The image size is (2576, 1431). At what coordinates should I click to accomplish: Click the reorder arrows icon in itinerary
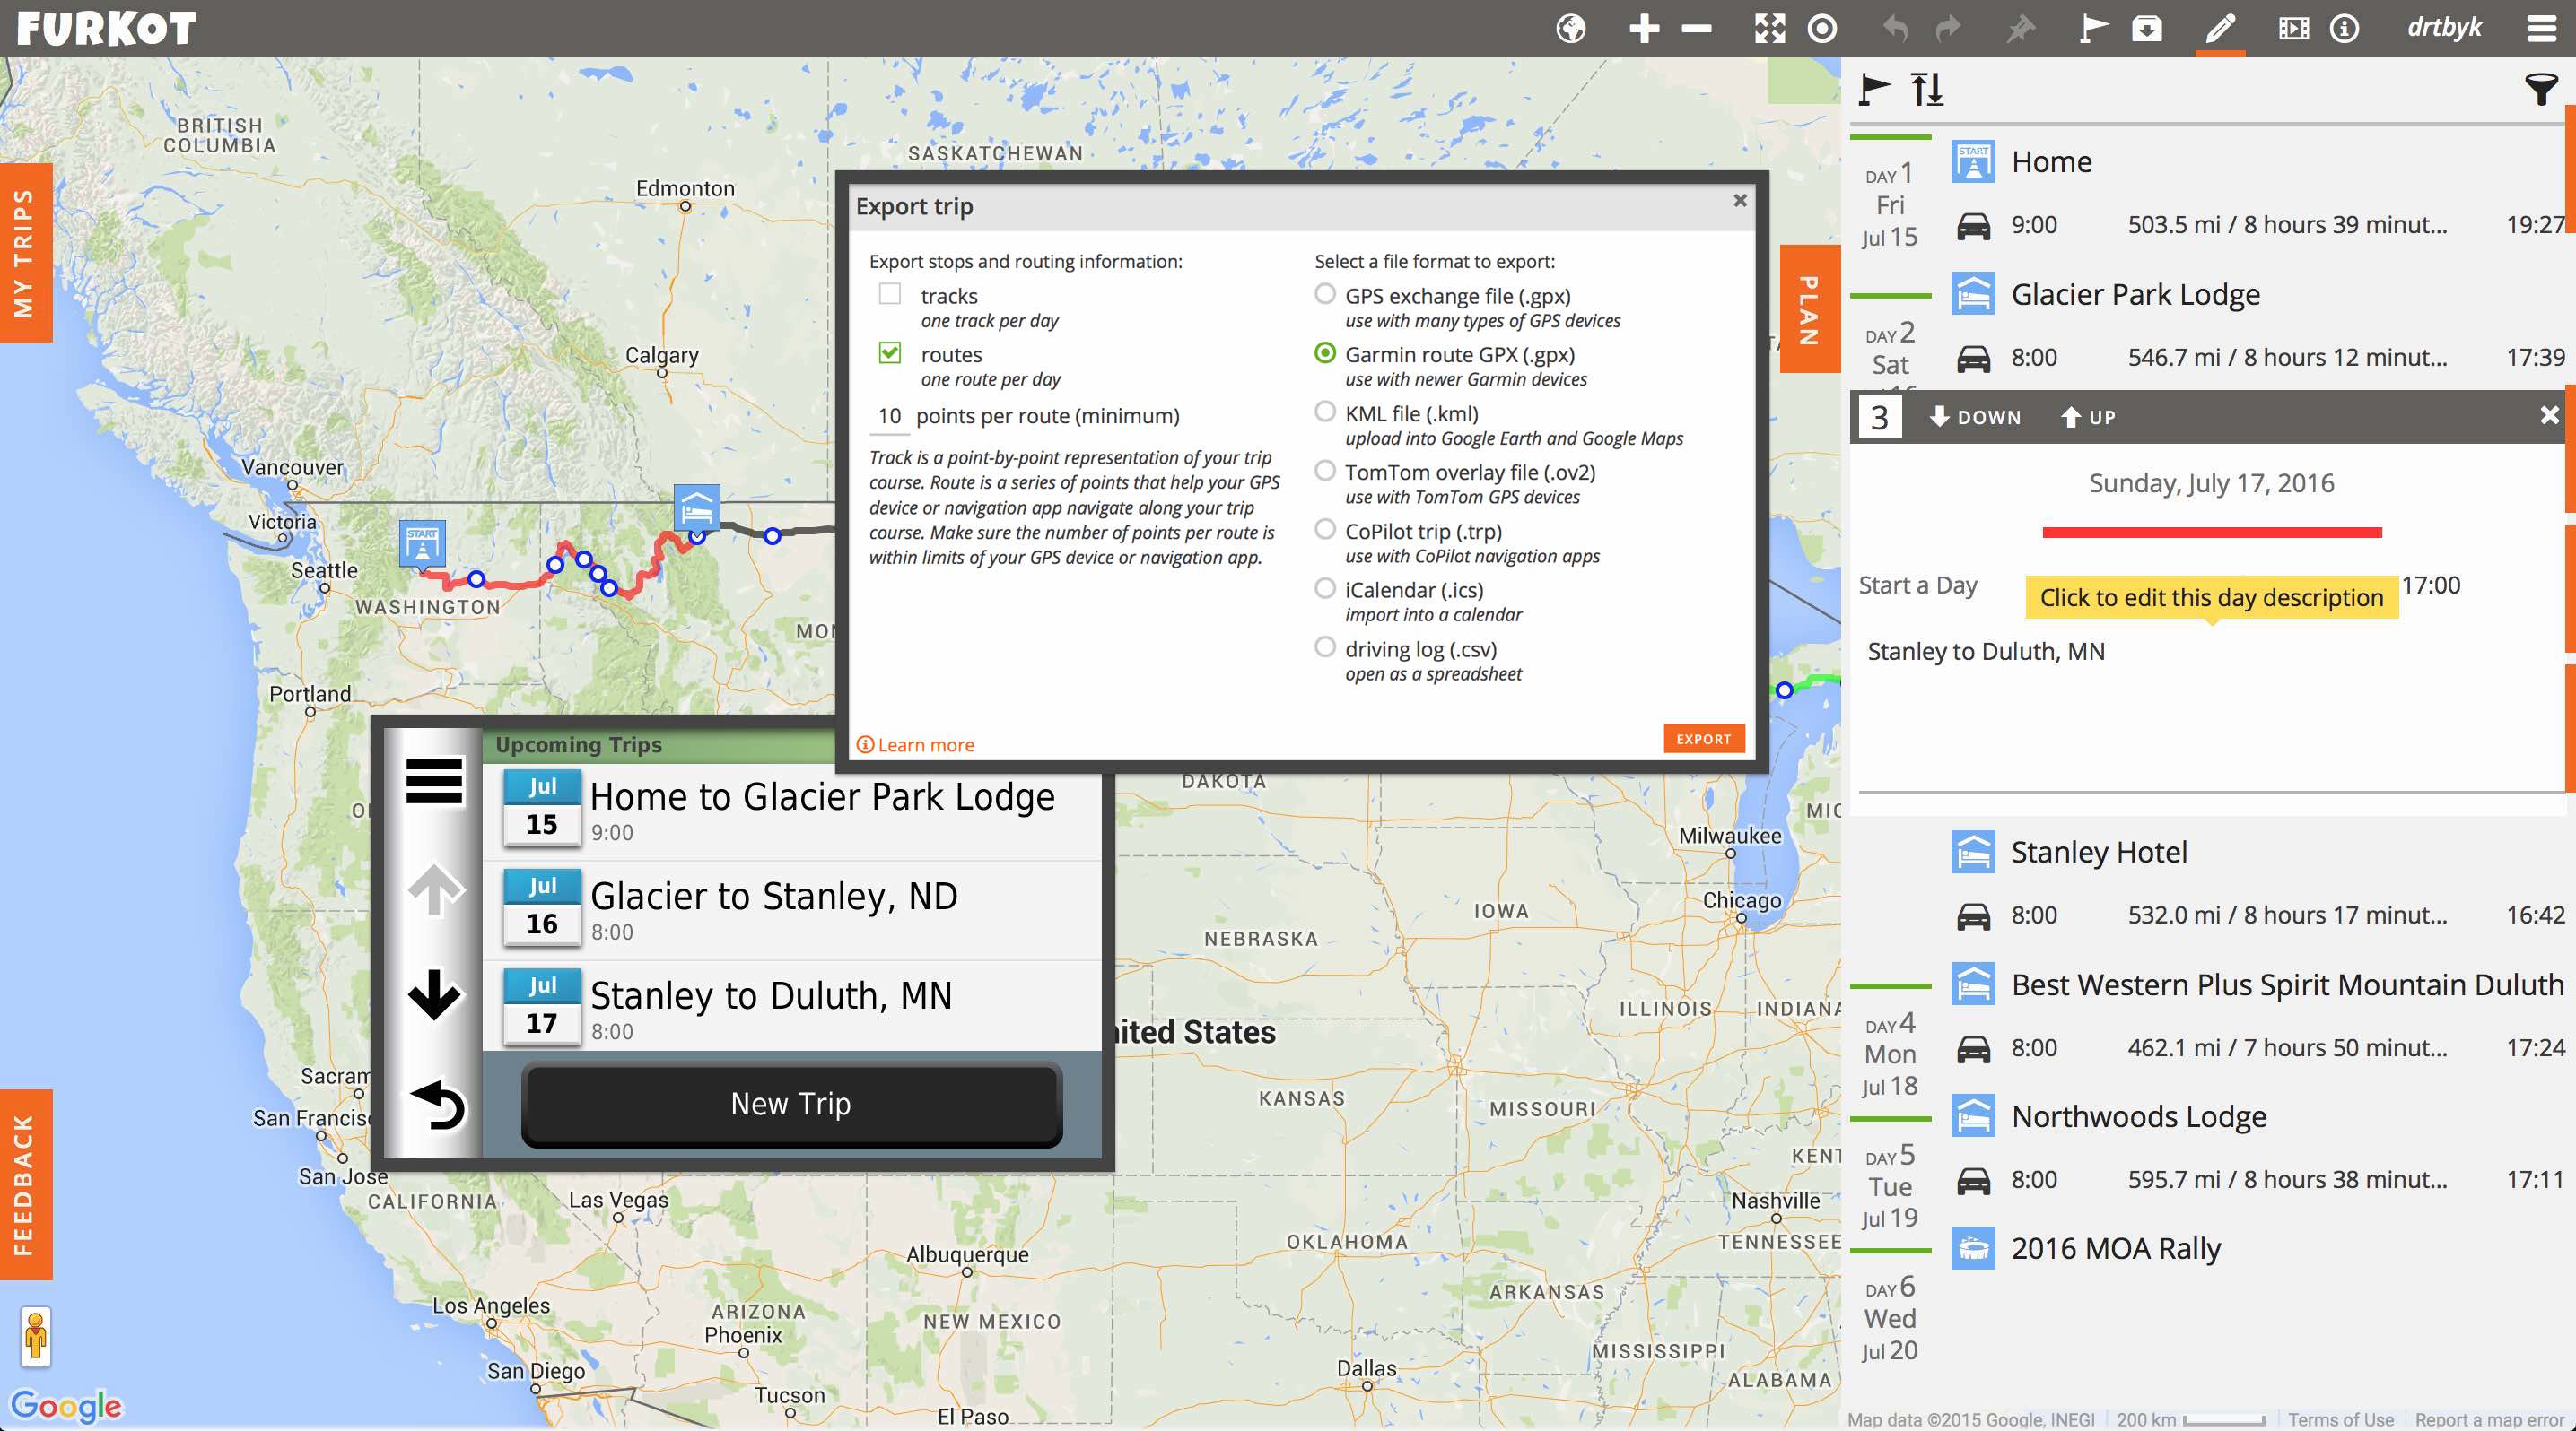[1927, 90]
